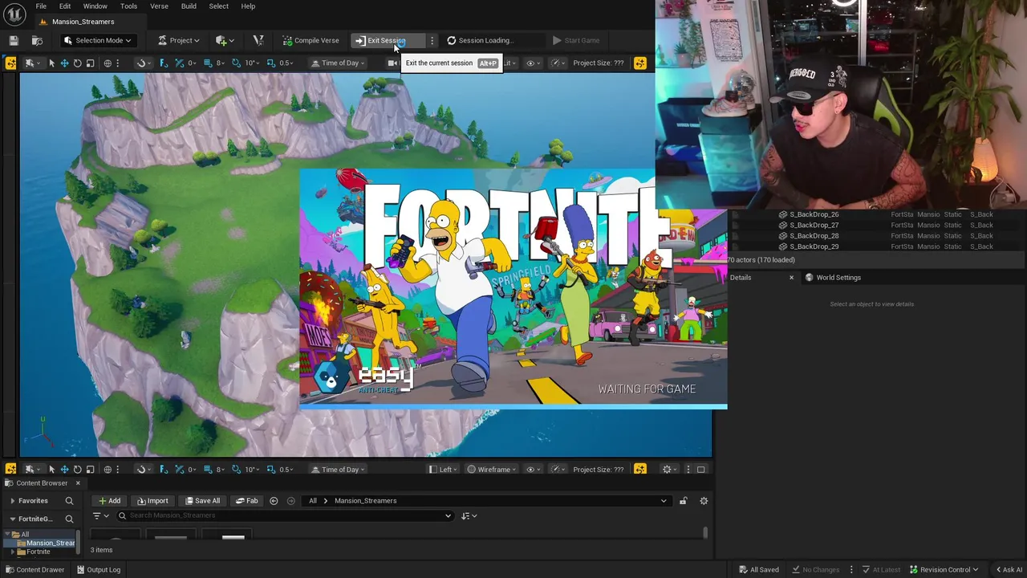This screenshot has width=1027, height=578.
Task: Open the File menu
Action: coord(41,6)
